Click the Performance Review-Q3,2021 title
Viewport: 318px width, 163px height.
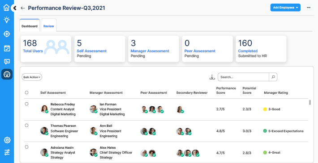coord(67,8)
